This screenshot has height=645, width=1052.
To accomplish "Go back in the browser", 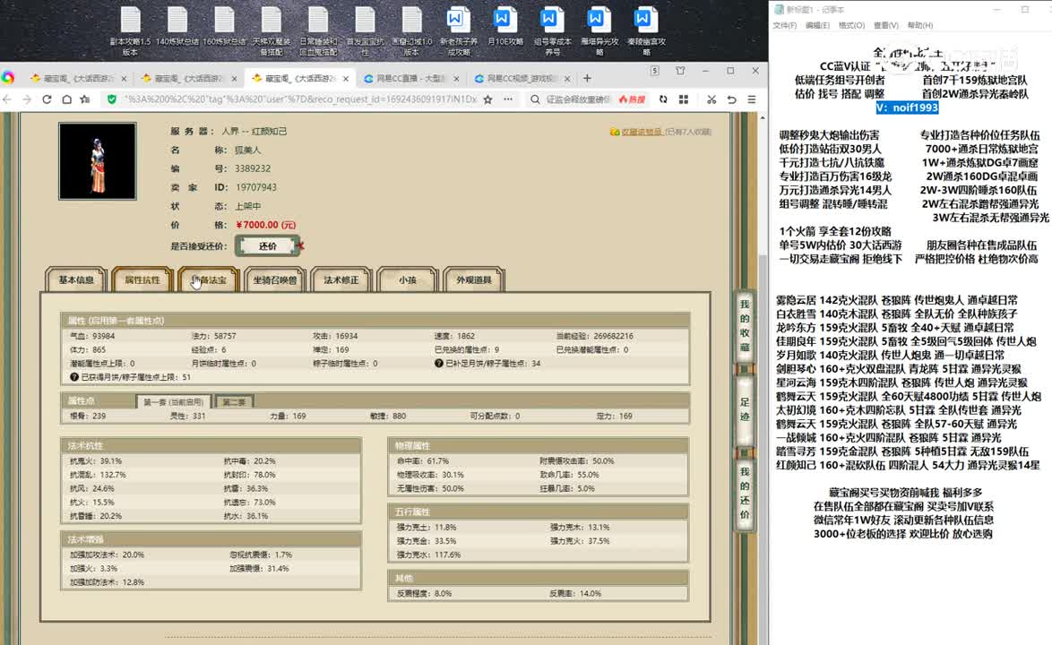I will pos(7,99).
